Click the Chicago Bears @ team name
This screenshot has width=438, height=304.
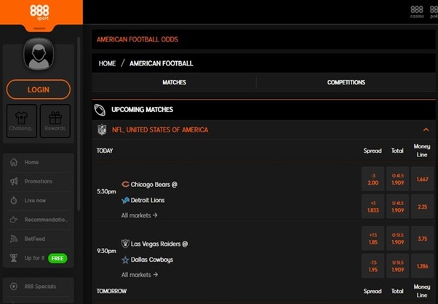click(x=154, y=185)
